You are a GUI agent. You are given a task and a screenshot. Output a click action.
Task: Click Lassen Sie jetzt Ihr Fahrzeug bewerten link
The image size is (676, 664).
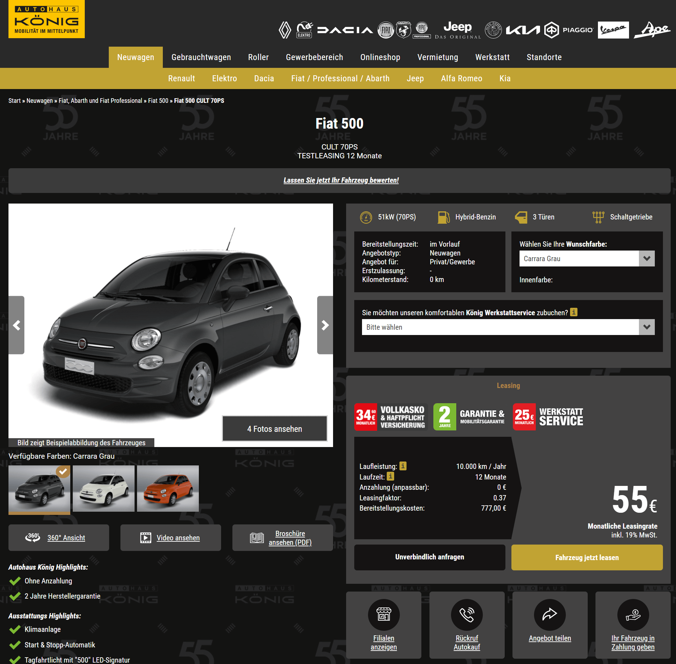pyautogui.click(x=341, y=180)
